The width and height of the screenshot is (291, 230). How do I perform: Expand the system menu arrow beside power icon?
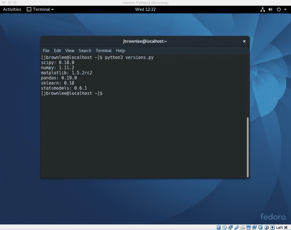(285, 9)
